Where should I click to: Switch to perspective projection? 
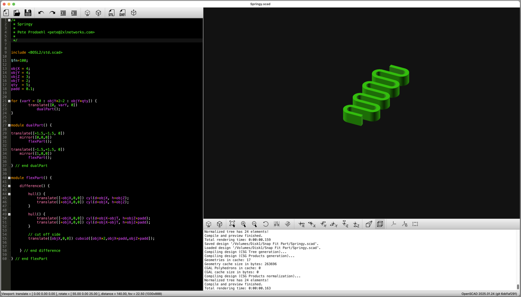coord(369,224)
